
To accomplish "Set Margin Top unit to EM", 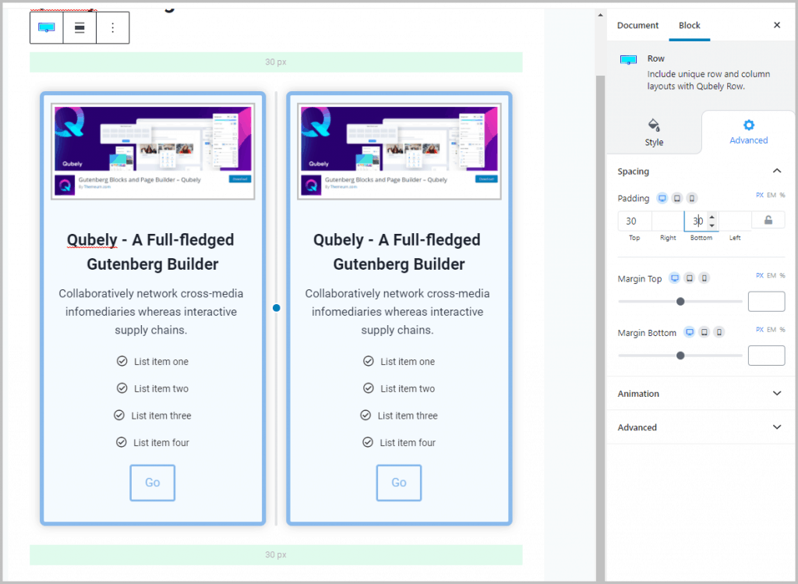I will (772, 275).
